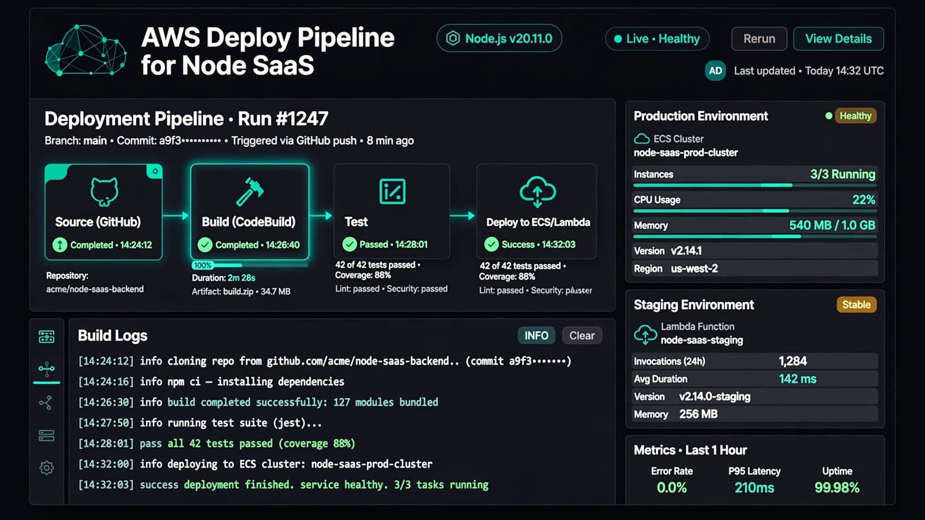925x520 pixels.
Task: Click the Uptime 99.98% metric
Action: coord(837,480)
